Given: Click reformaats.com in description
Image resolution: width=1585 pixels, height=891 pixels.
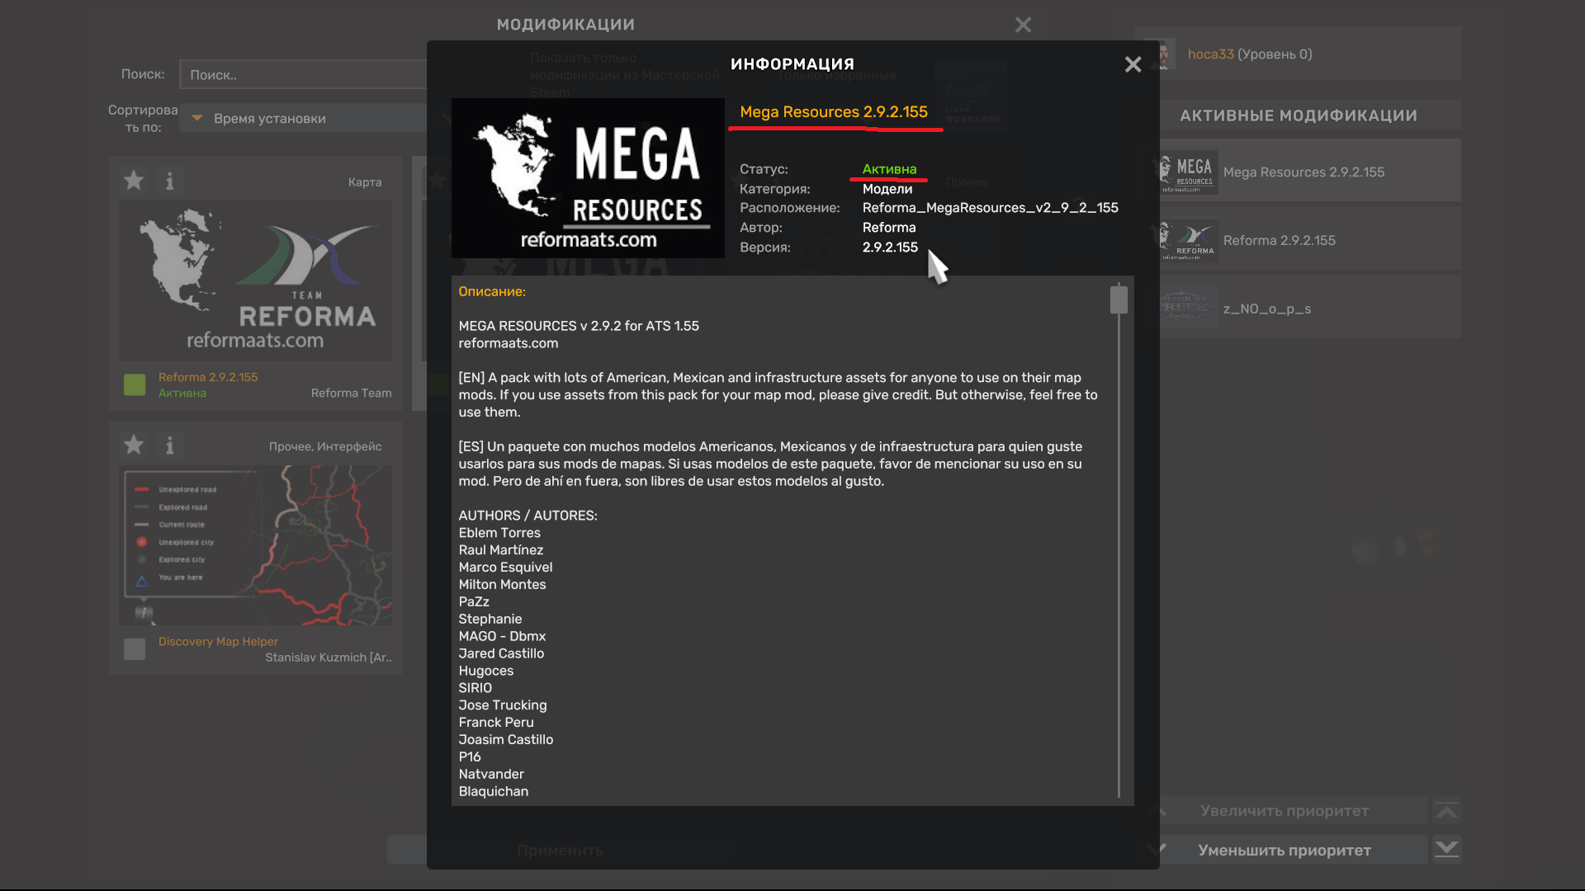Looking at the screenshot, I should [509, 343].
